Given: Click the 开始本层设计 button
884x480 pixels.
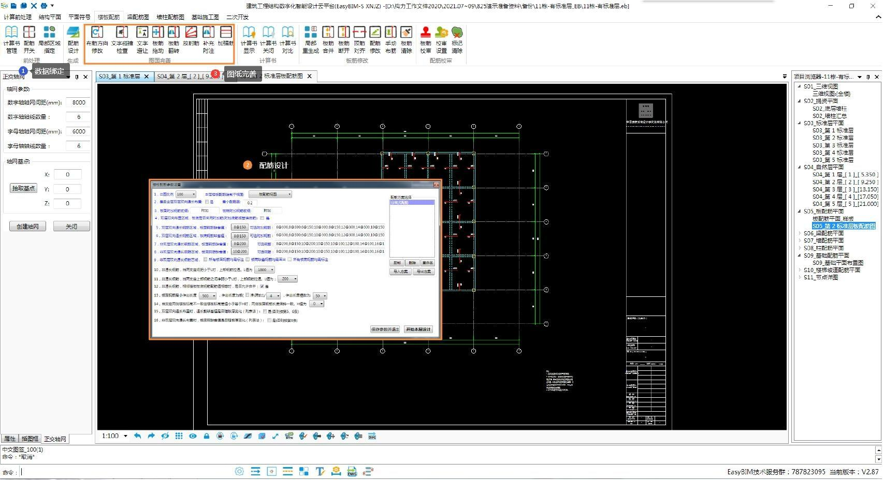Looking at the screenshot, I should tap(417, 329).
